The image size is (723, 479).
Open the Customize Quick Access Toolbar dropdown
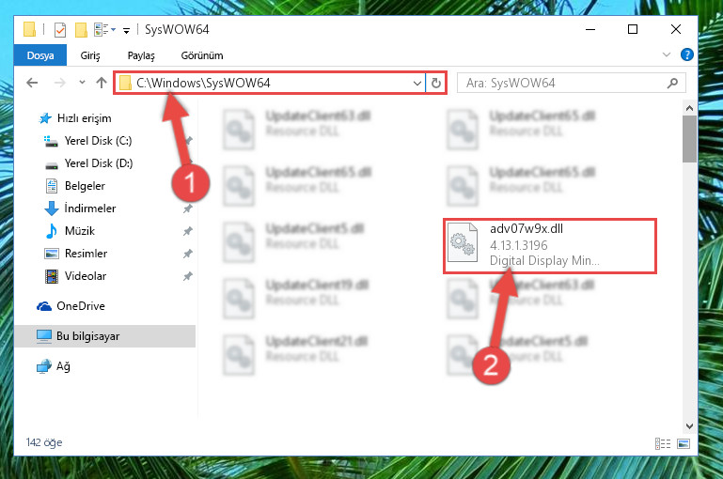(126, 31)
